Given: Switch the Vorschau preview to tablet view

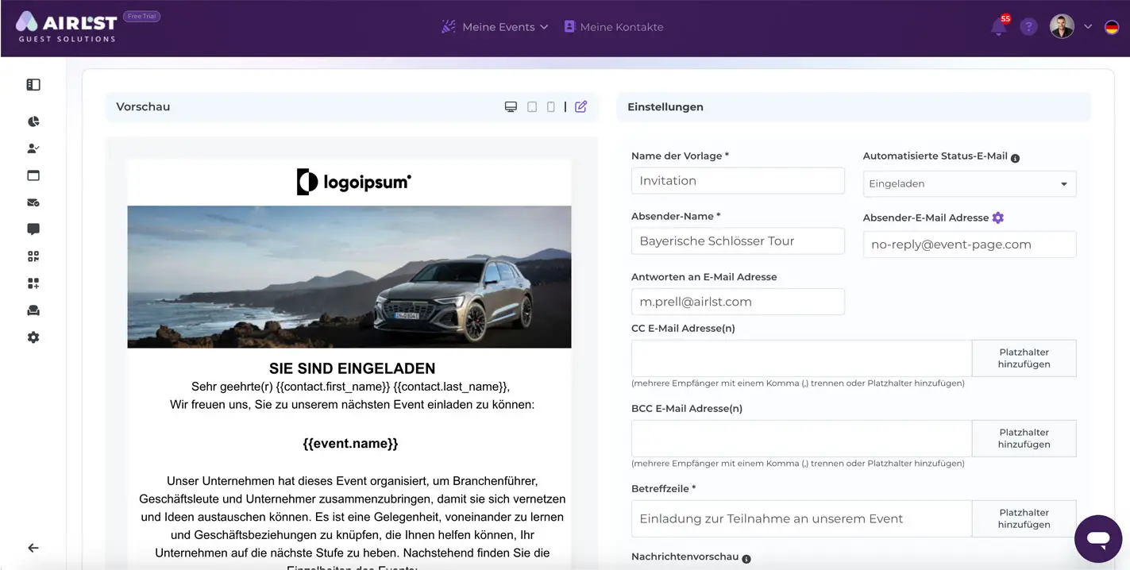Looking at the screenshot, I should (531, 106).
